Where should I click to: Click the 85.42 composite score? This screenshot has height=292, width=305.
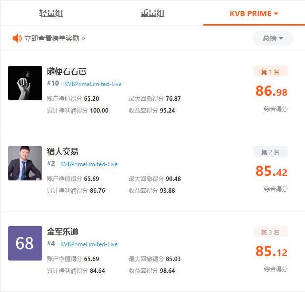(x=271, y=172)
